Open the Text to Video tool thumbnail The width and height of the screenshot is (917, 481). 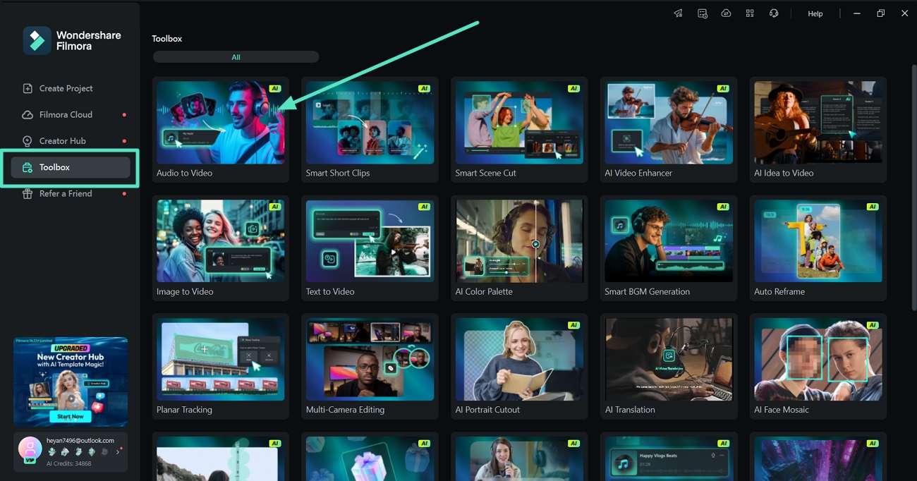tap(370, 241)
